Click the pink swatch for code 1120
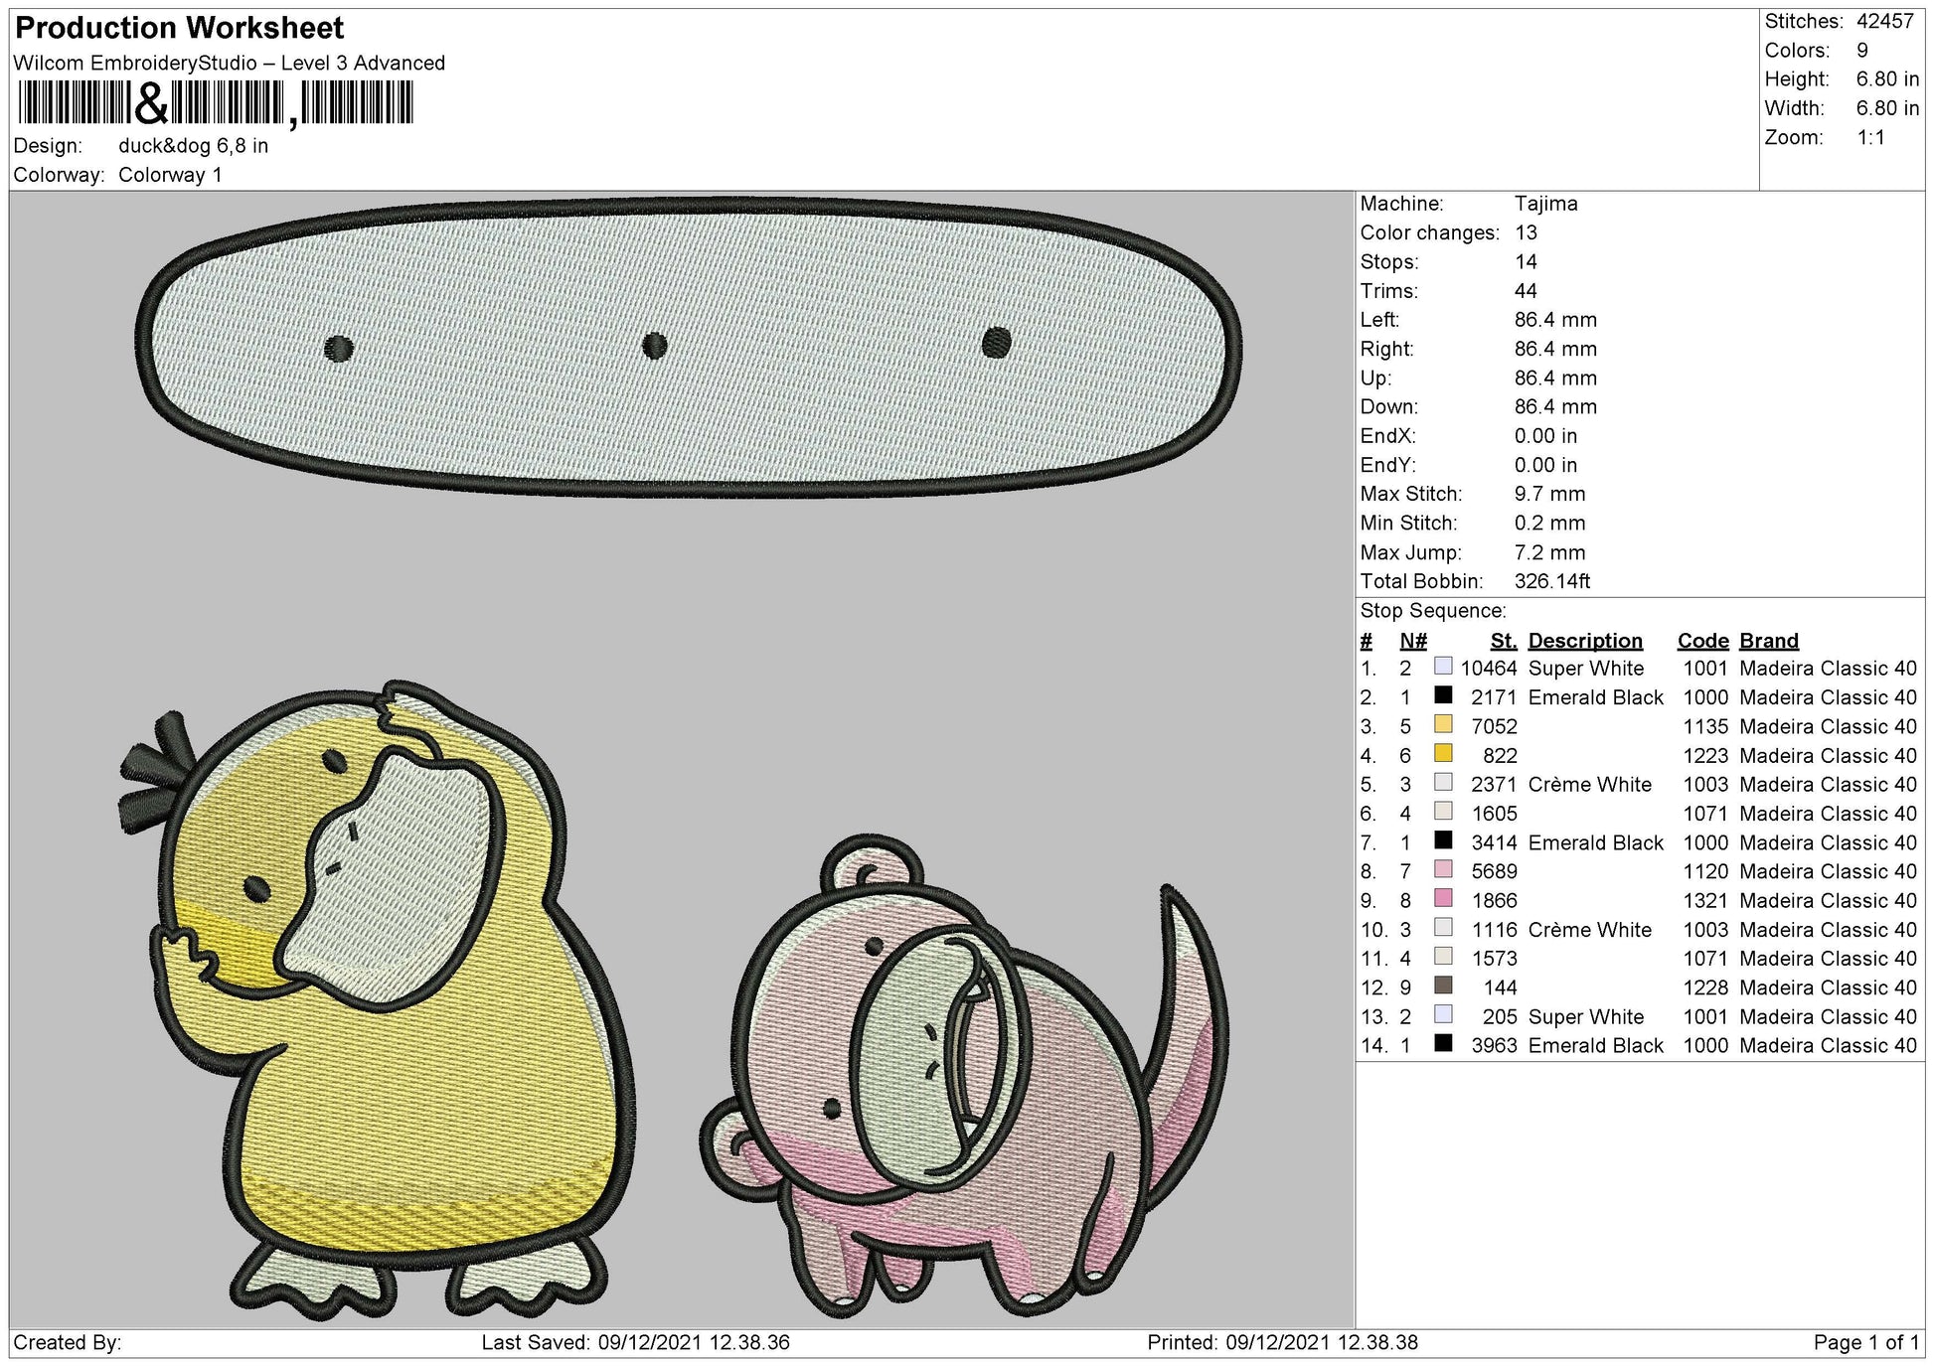The height and width of the screenshot is (1366, 1934). click(1443, 869)
